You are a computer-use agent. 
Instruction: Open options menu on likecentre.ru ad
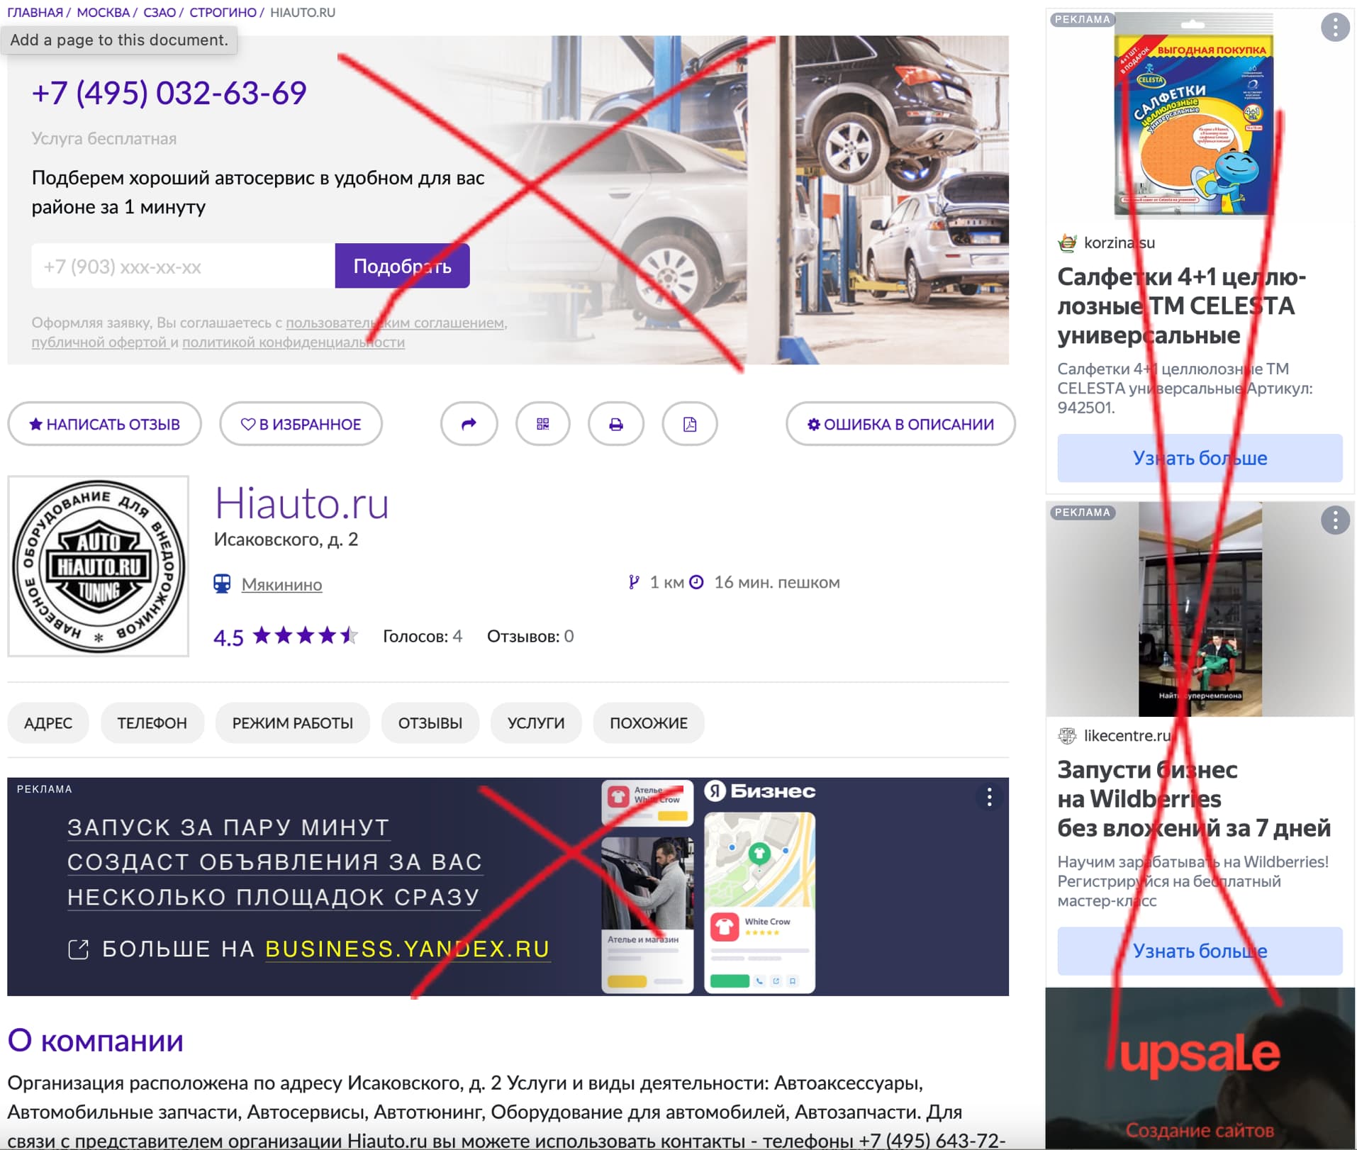click(1335, 520)
